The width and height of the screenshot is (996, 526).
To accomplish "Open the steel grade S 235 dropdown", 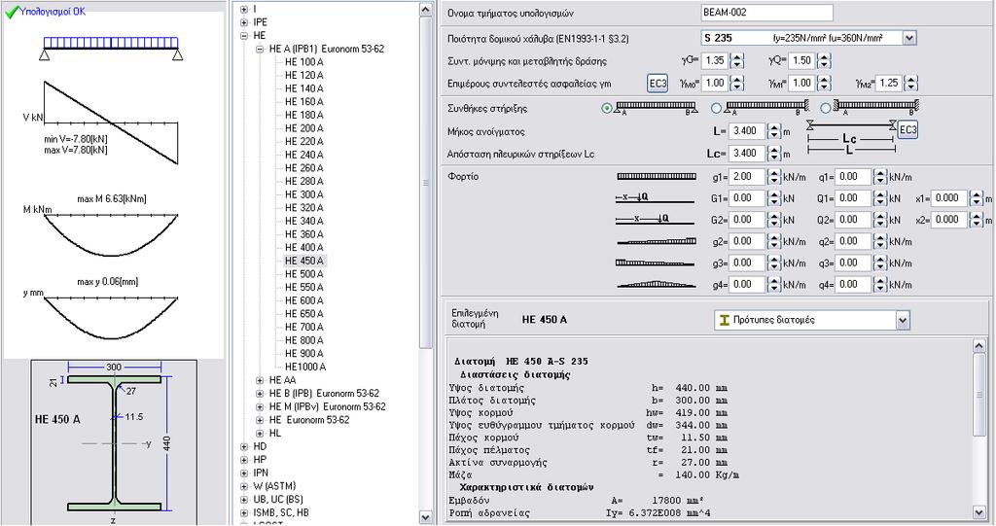I will (909, 38).
